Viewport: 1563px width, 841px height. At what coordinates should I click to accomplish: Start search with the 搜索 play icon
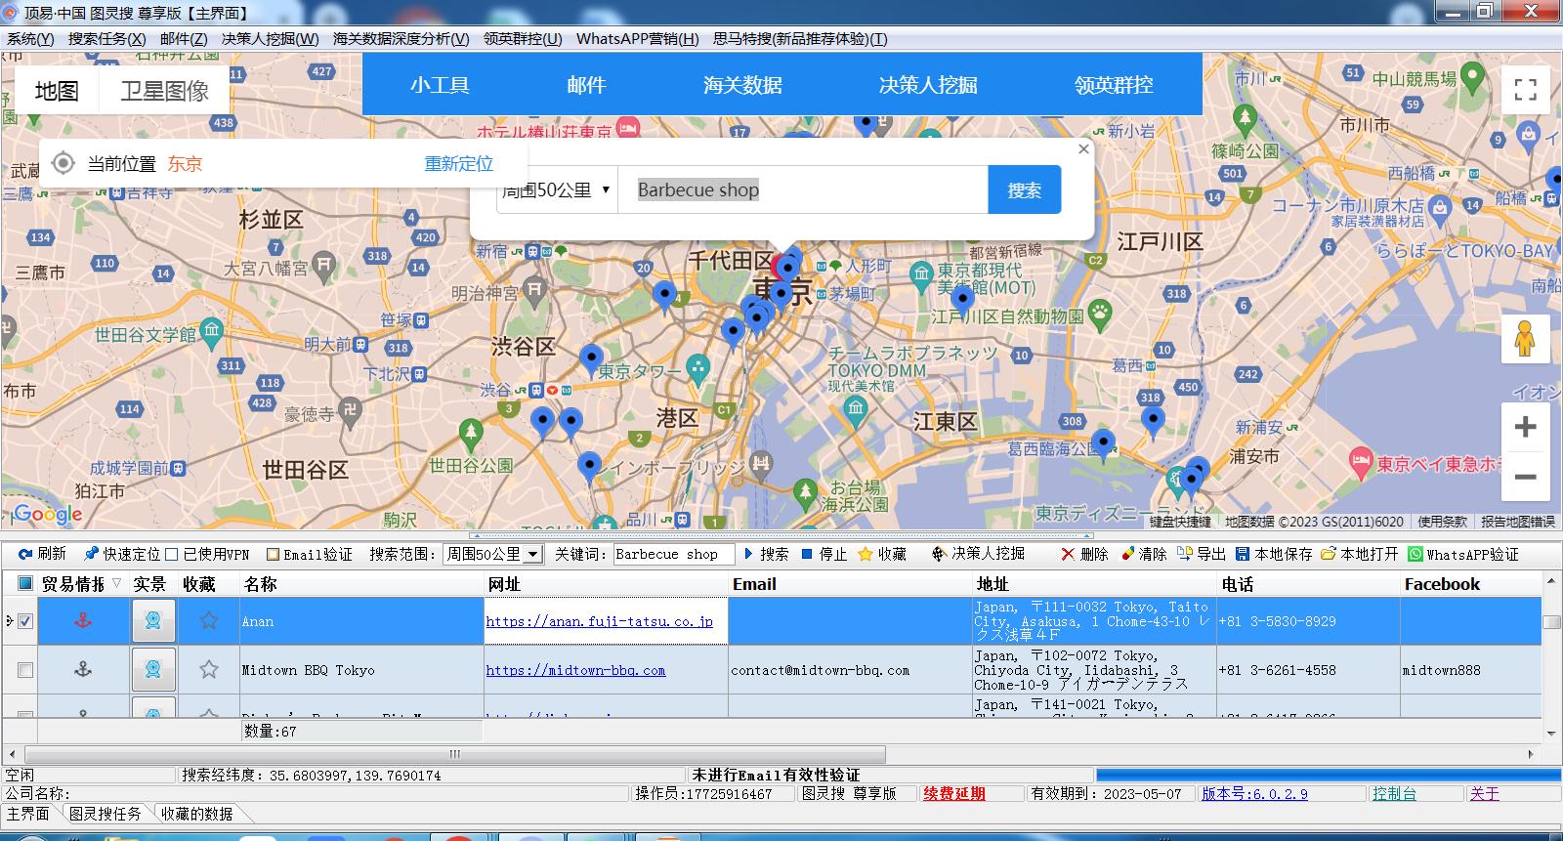point(748,554)
